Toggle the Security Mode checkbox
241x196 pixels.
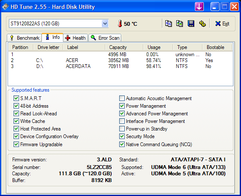(x=122, y=136)
